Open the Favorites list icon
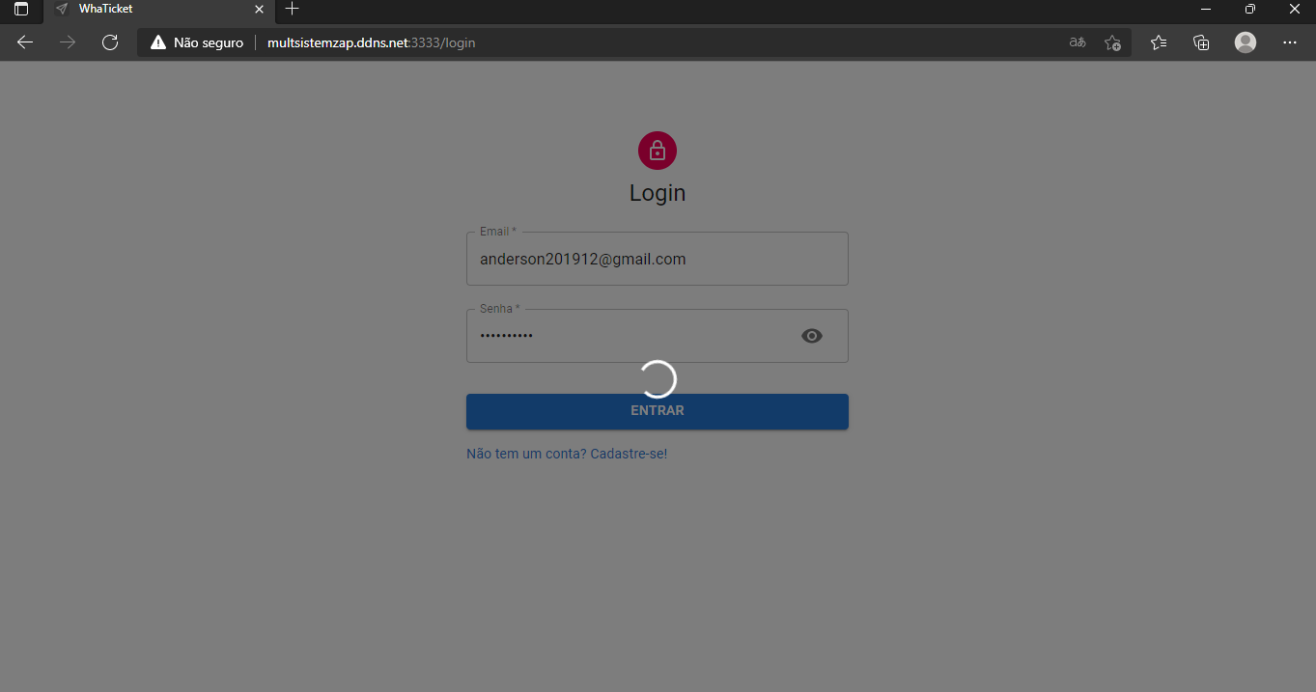Image resolution: width=1316 pixels, height=692 pixels. click(1158, 42)
